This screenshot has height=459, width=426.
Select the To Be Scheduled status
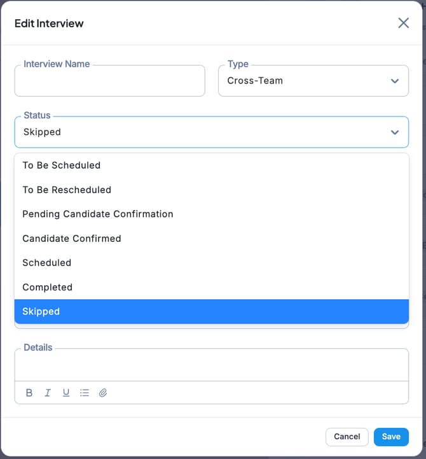(62, 166)
